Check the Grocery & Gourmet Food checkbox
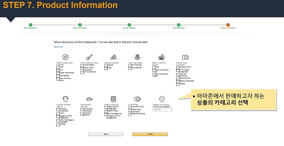This screenshot has height=146, width=284. coord(154,70)
